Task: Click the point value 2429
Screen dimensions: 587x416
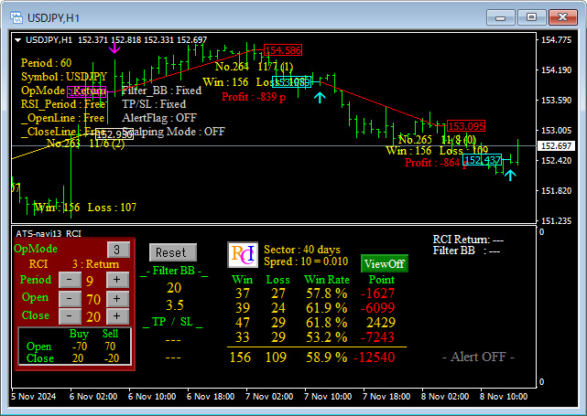Action: click(x=381, y=323)
